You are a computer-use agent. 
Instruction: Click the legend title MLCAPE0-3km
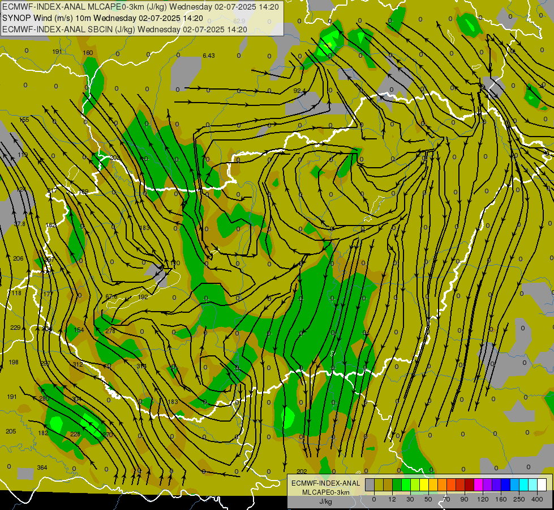[x=326, y=492]
